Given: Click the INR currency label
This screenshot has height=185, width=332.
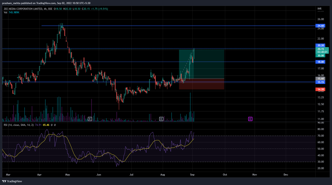Looking at the screenshot, I should 319,9.
